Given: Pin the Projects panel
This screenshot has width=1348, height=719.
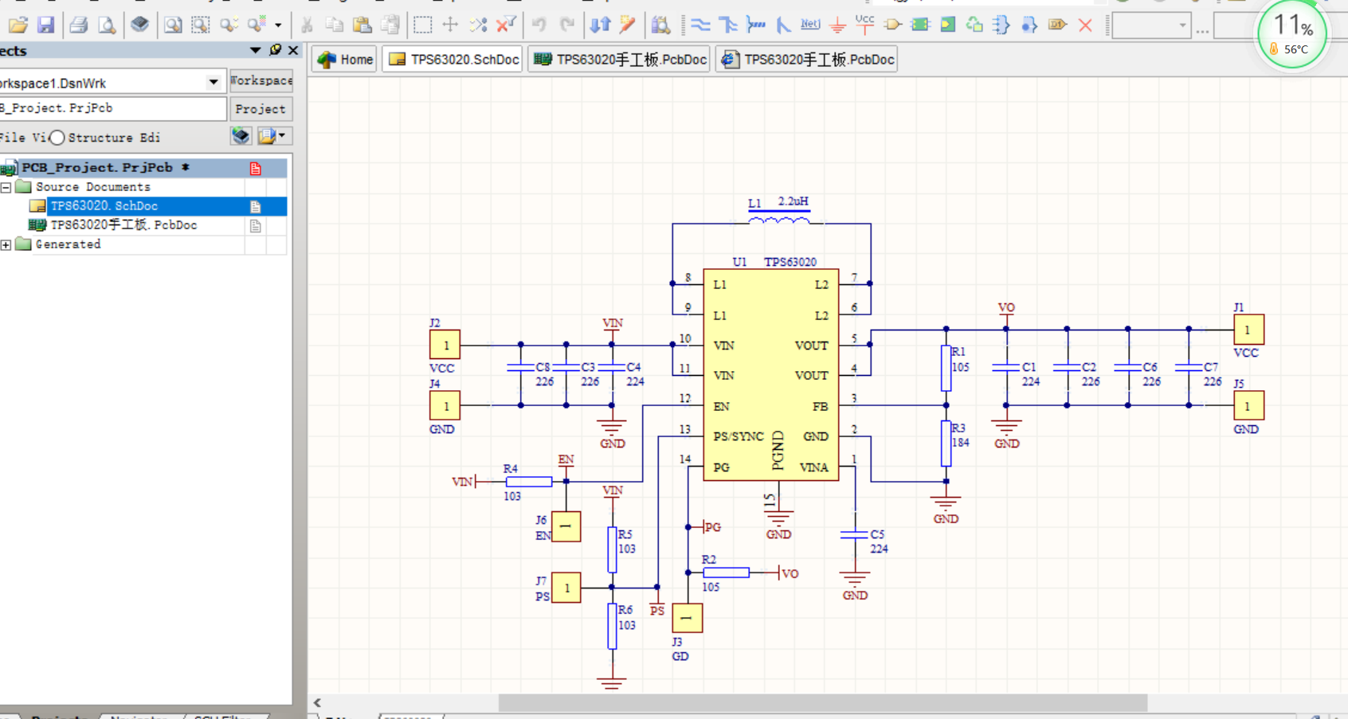Looking at the screenshot, I should coord(276,50).
